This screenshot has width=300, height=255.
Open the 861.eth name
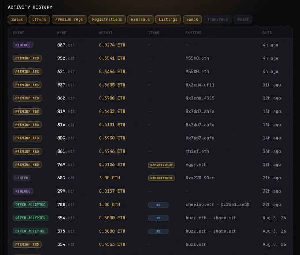(66, 151)
